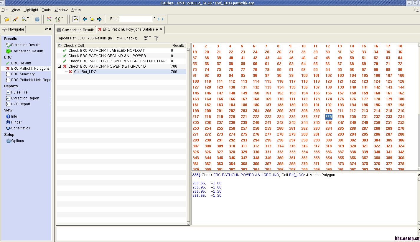
Task: Collapse the PATHCHK POWER && ! GROUND check
Action: coord(59,66)
